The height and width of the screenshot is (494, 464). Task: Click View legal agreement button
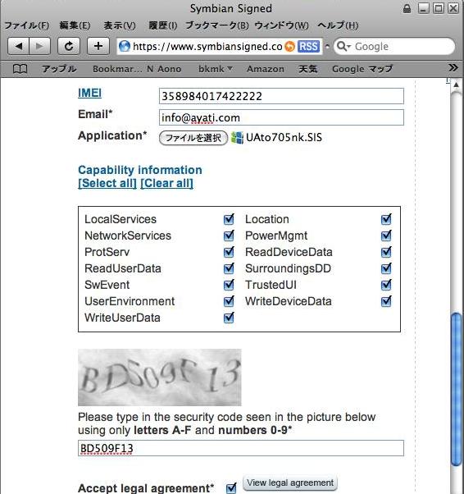(290, 483)
